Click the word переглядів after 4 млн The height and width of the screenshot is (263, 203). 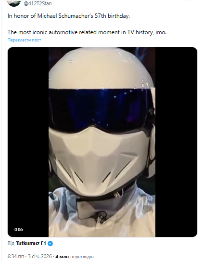click(82, 257)
